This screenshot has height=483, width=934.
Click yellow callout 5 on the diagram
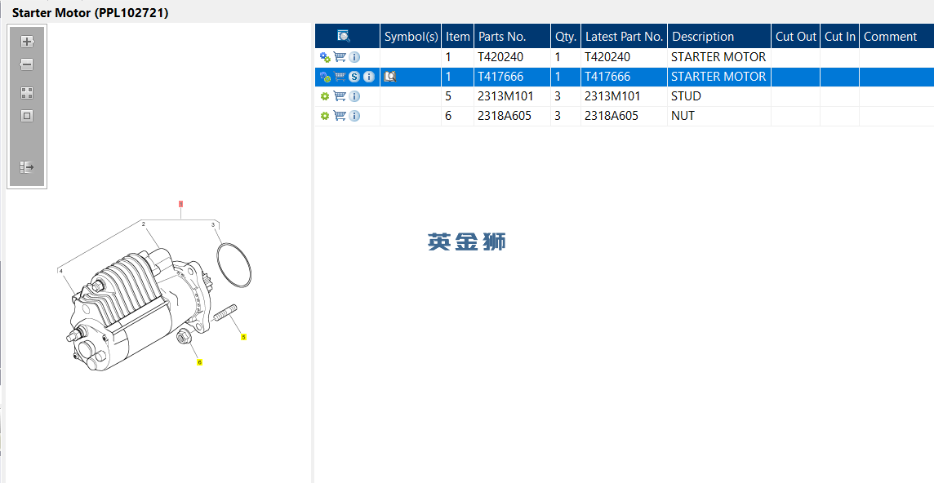(243, 337)
